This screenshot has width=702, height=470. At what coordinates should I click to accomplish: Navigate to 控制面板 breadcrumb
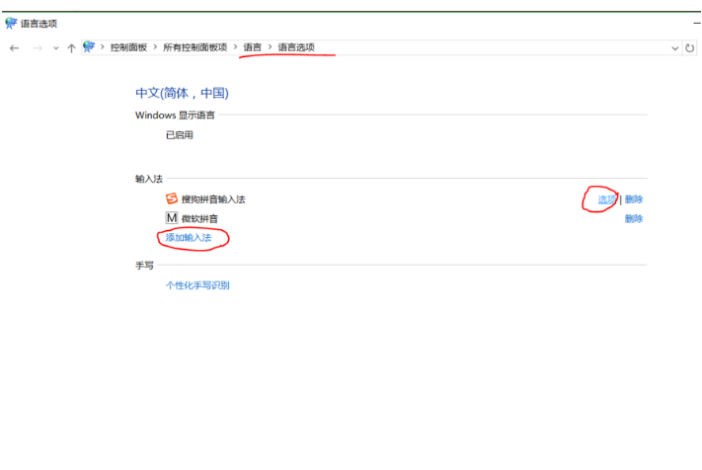(x=128, y=47)
